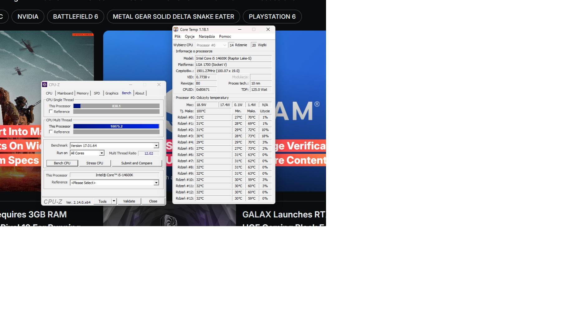Click the CPU-Z app icon in title bar

click(x=45, y=85)
